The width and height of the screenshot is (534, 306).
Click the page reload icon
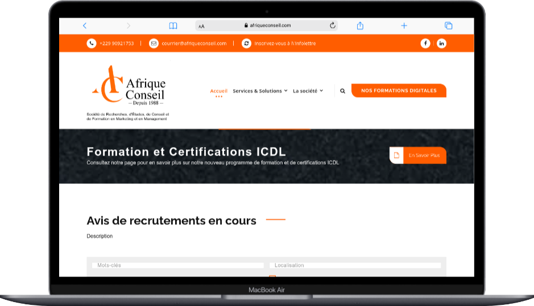(x=333, y=26)
